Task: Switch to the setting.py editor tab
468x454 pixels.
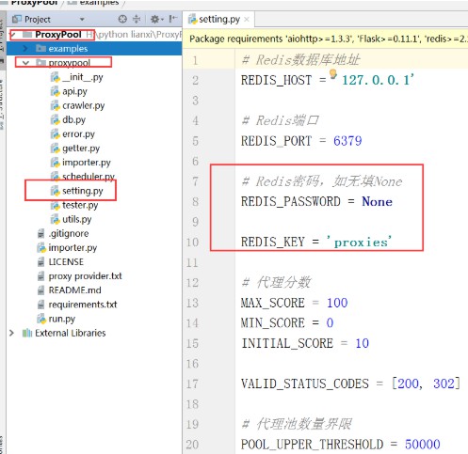Action: coord(215,20)
